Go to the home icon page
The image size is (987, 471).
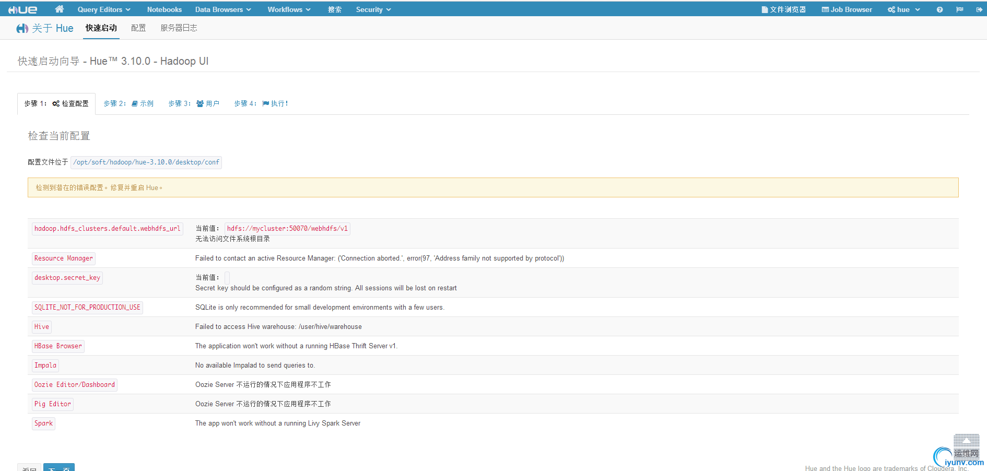click(59, 9)
